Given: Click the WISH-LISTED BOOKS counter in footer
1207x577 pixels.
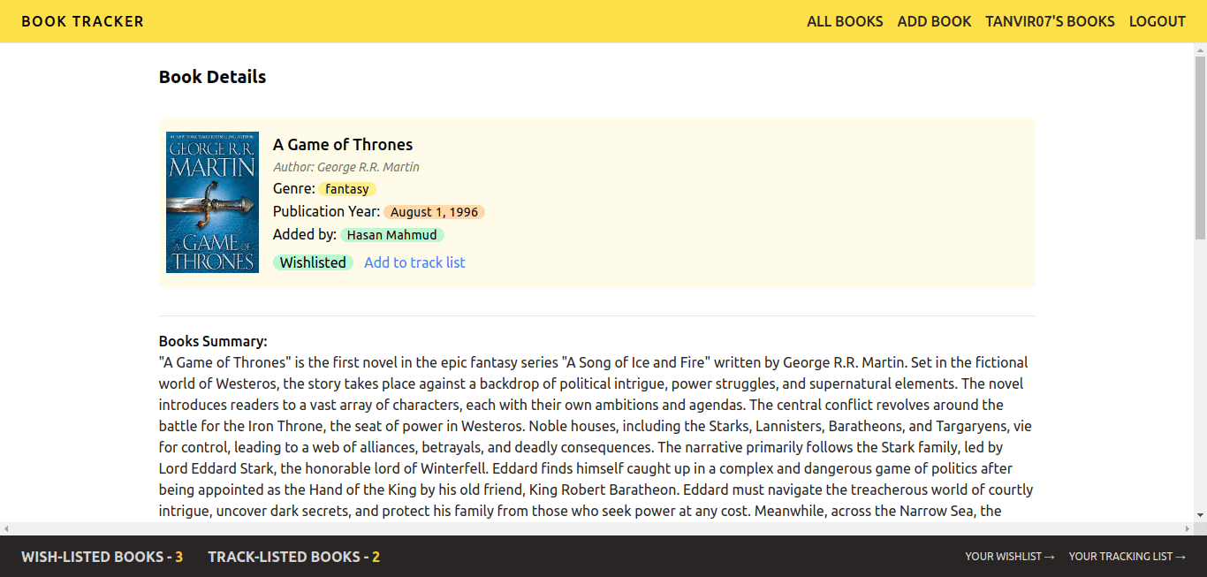Looking at the screenshot, I should tap(102, 557).
